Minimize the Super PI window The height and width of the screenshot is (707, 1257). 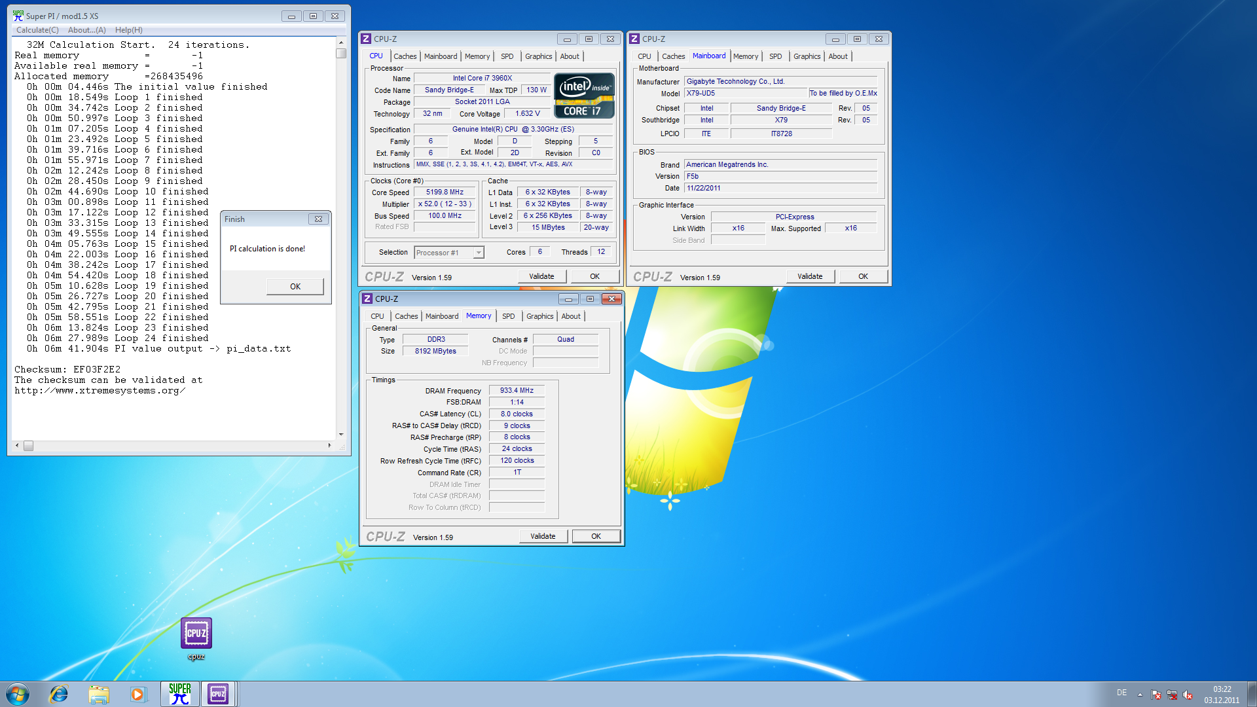click(x=291, y=16)
